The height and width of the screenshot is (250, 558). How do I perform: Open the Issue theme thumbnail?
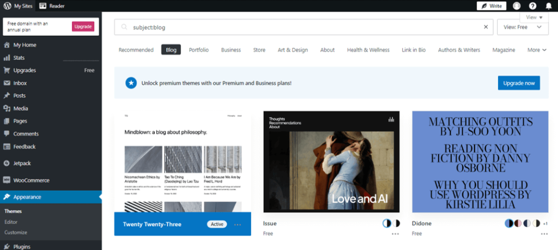331,161
